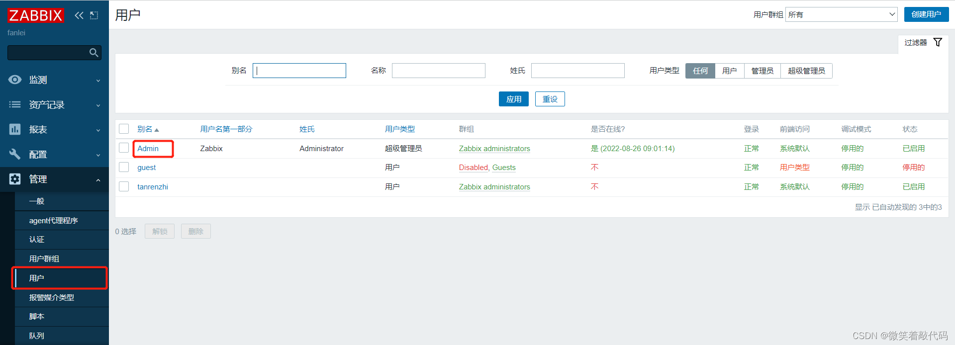
Task: Focus the 姓氏 filter input
Action: (578, 71)
